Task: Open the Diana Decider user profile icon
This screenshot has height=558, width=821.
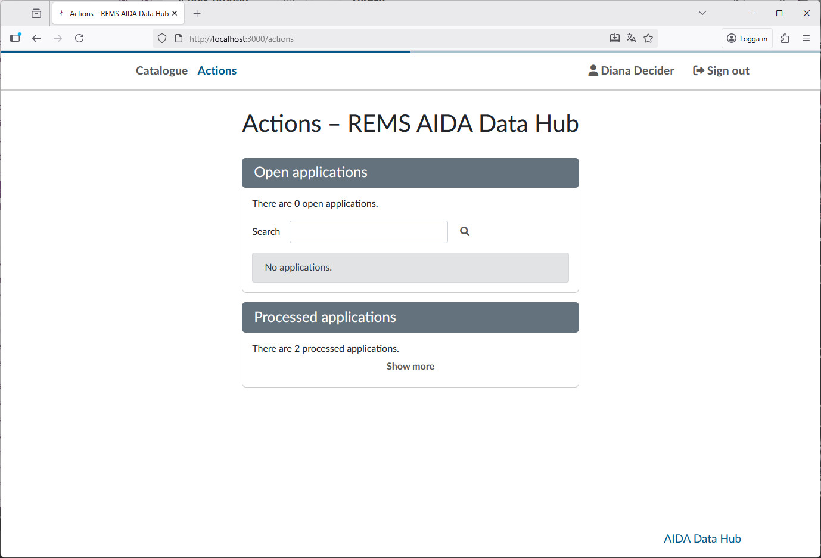Action: [593, 70]
